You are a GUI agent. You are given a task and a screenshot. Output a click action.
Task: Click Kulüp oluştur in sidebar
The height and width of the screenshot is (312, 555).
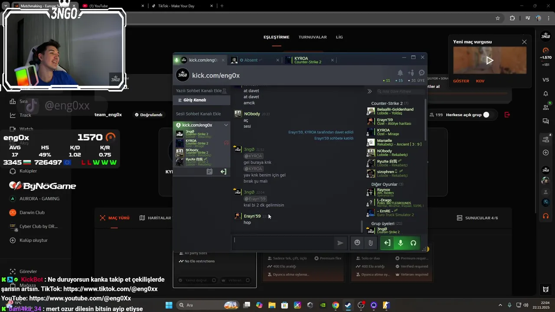pyautogui.click(x=29, y=240)
